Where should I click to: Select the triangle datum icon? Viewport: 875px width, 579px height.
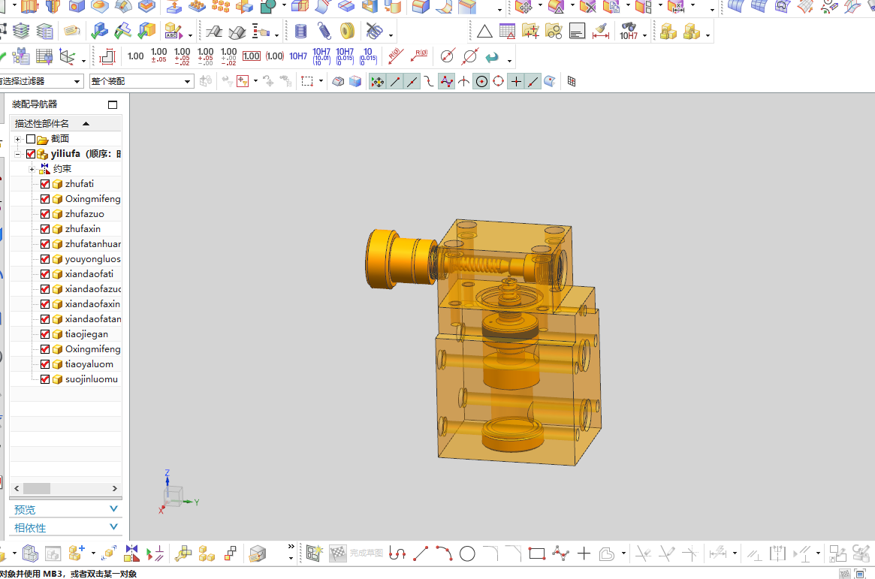tap(484, 32)
